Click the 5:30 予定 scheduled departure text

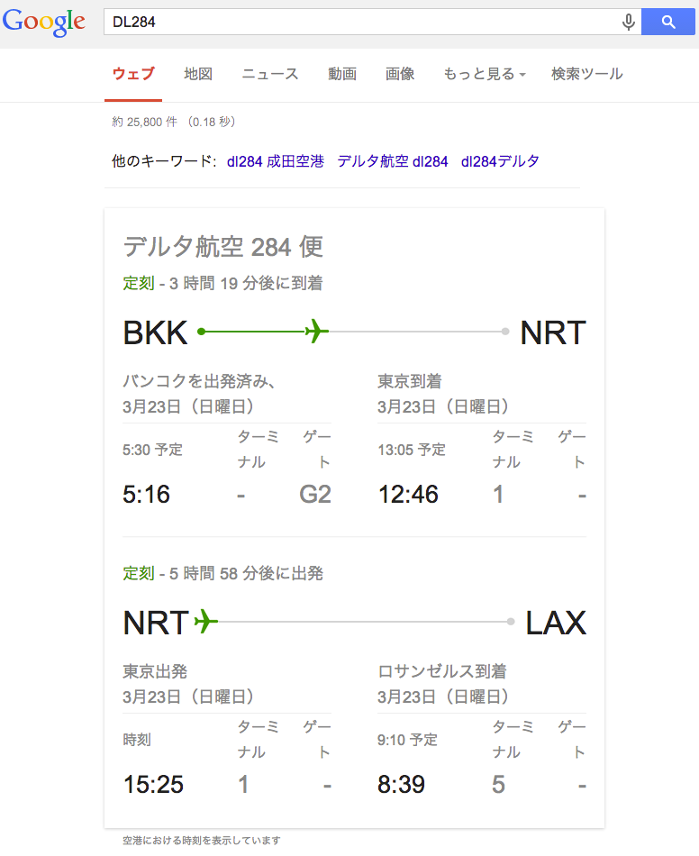tap(153, 450)
